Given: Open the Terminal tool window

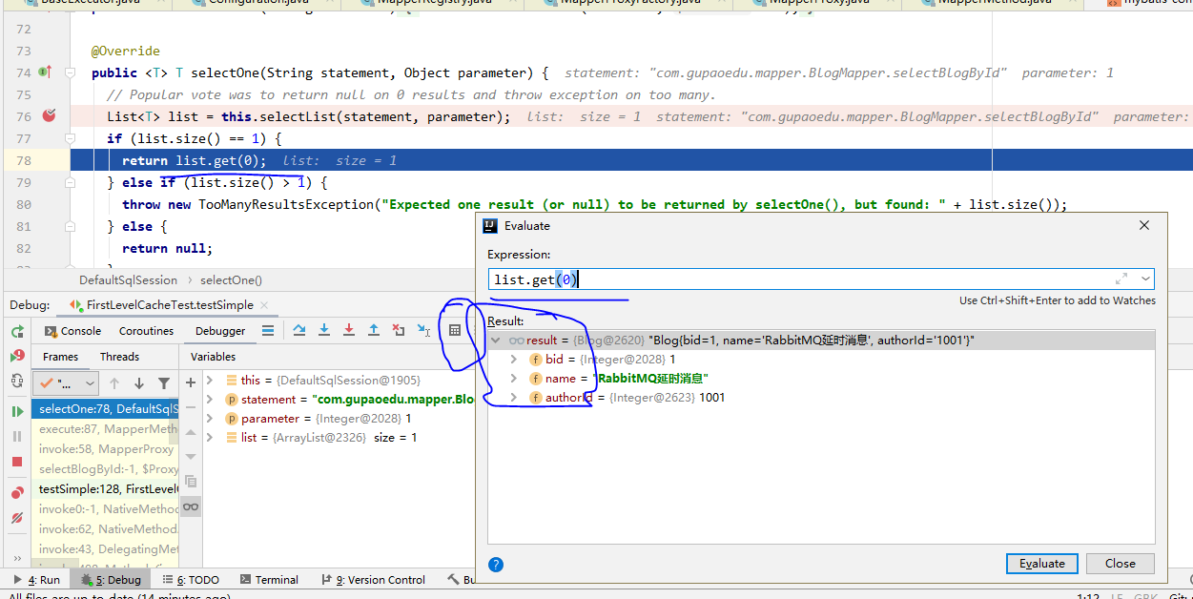Looking at the screenshot, I should tap(269, 579).
